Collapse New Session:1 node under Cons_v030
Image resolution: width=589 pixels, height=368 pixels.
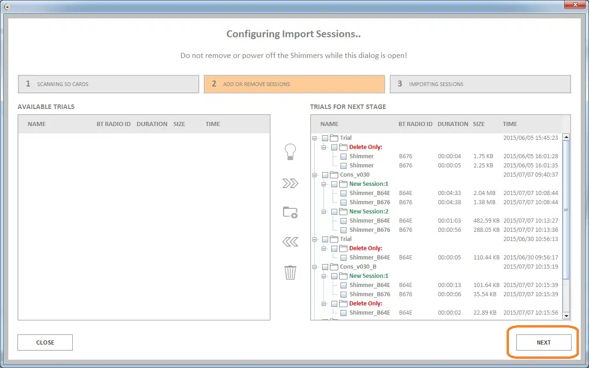pos(324,184)
